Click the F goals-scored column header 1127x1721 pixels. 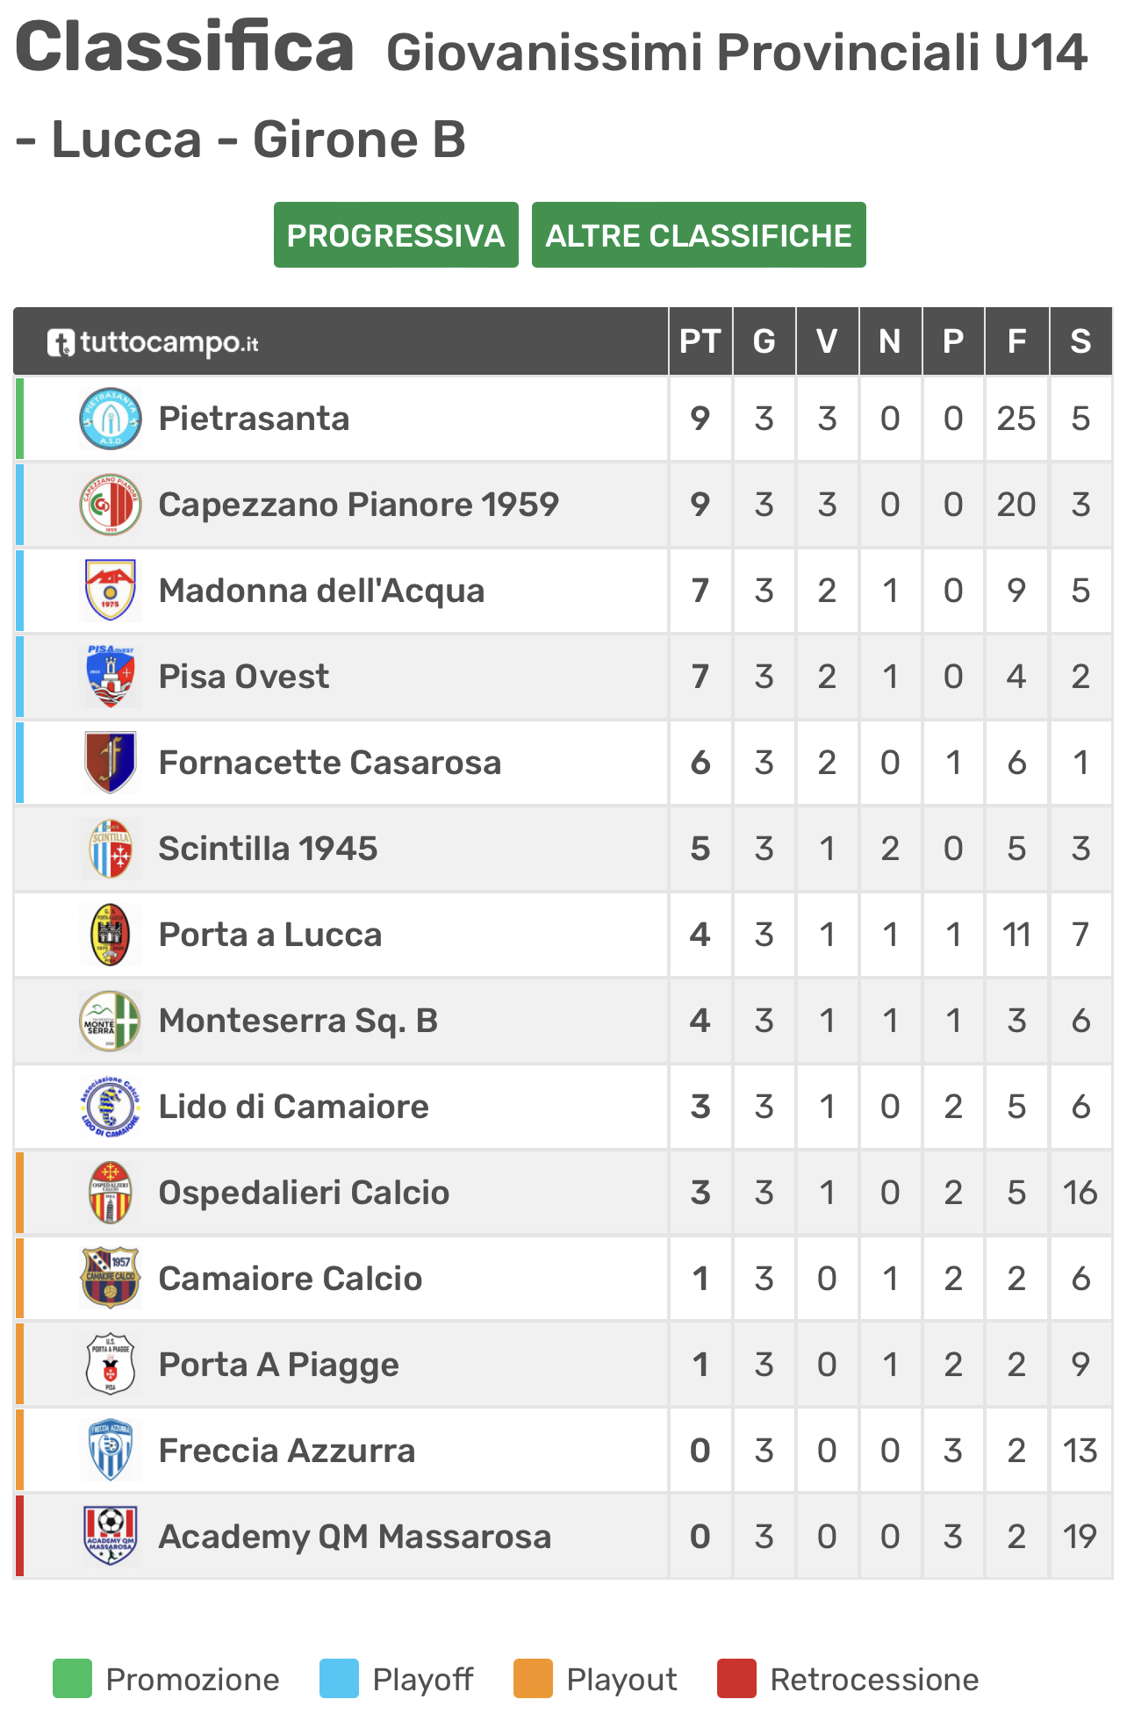click(1016, 341)
